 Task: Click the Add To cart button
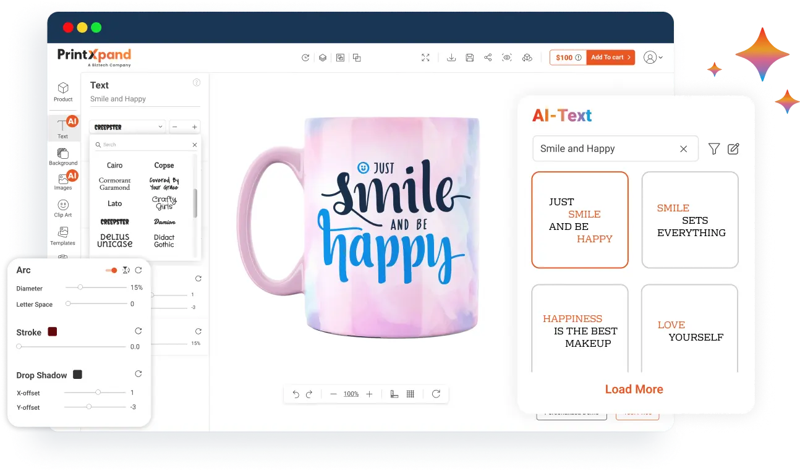(x=611, y=57)
